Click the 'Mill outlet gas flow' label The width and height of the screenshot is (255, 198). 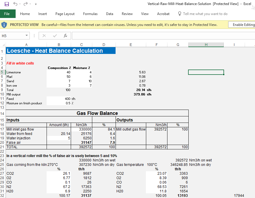(x=131, y=129)
